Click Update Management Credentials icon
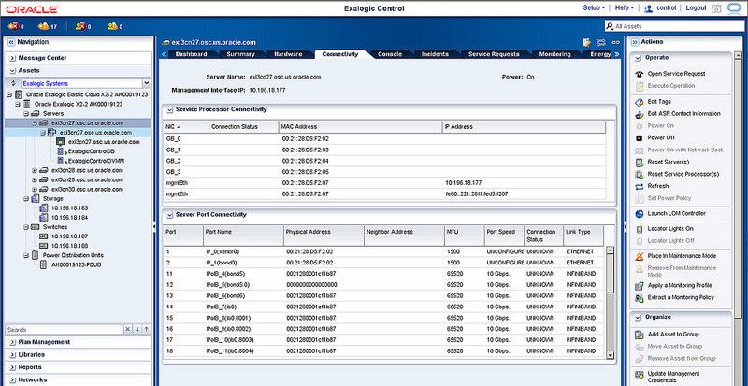 click(640, 374)
